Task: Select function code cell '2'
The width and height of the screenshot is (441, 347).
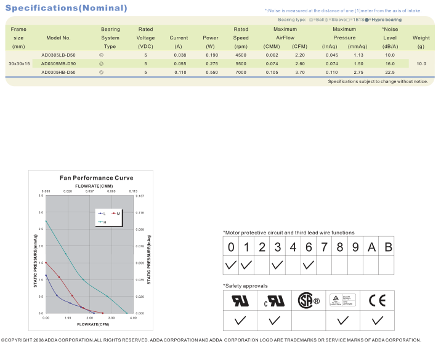Action: click(262, 246)
